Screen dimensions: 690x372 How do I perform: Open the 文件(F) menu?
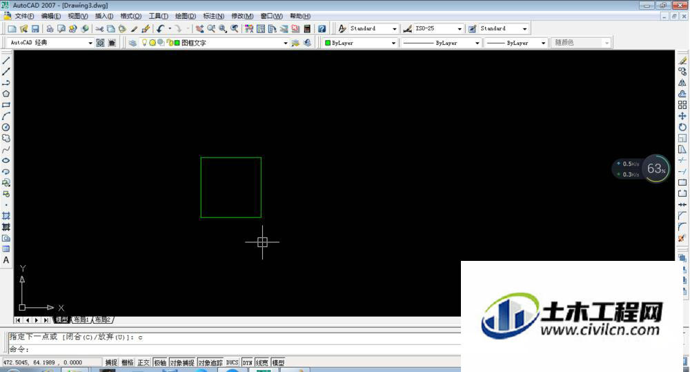[x=24, y=16]
